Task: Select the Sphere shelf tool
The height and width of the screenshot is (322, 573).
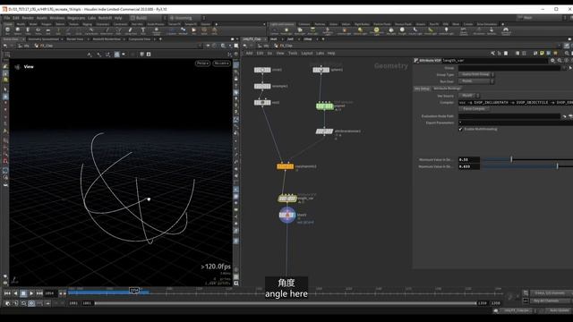Action: pos(18,30)
